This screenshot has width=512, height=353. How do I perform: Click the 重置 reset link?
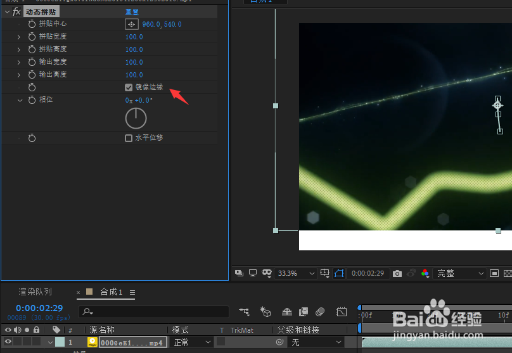pyautogui.click(x=132, y=12)
